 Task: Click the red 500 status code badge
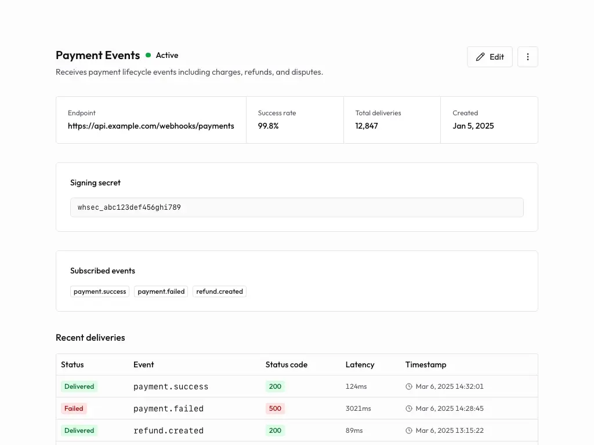(275, 408)
